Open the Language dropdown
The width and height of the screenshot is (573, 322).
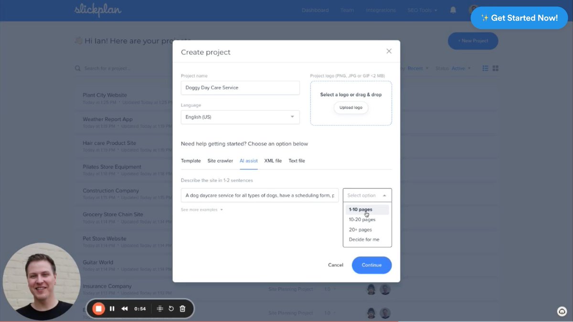[x=240, y=117]
